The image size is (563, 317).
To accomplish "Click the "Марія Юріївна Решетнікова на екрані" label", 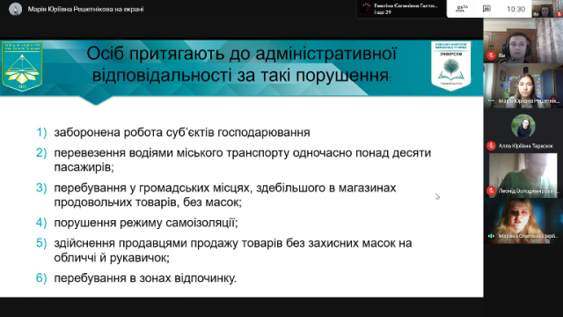I will point(85,9).
